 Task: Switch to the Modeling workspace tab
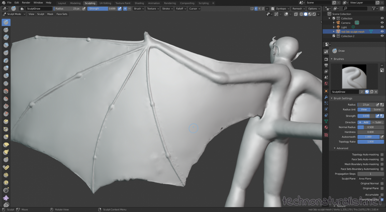click(x=75, y=3)
